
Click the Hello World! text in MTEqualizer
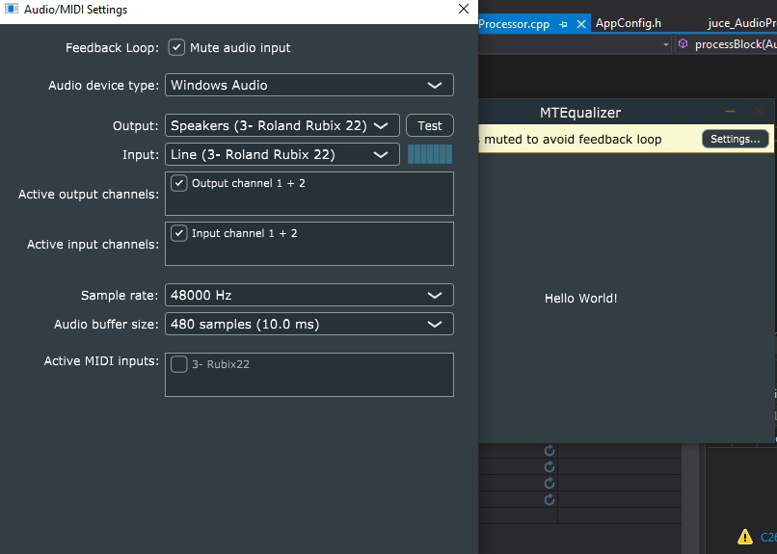580,299
